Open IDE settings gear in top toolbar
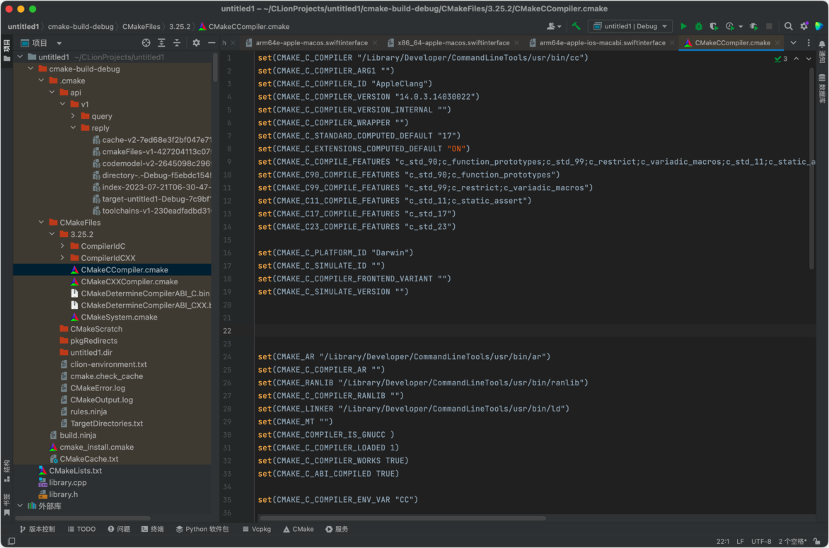 click(804, 26)
